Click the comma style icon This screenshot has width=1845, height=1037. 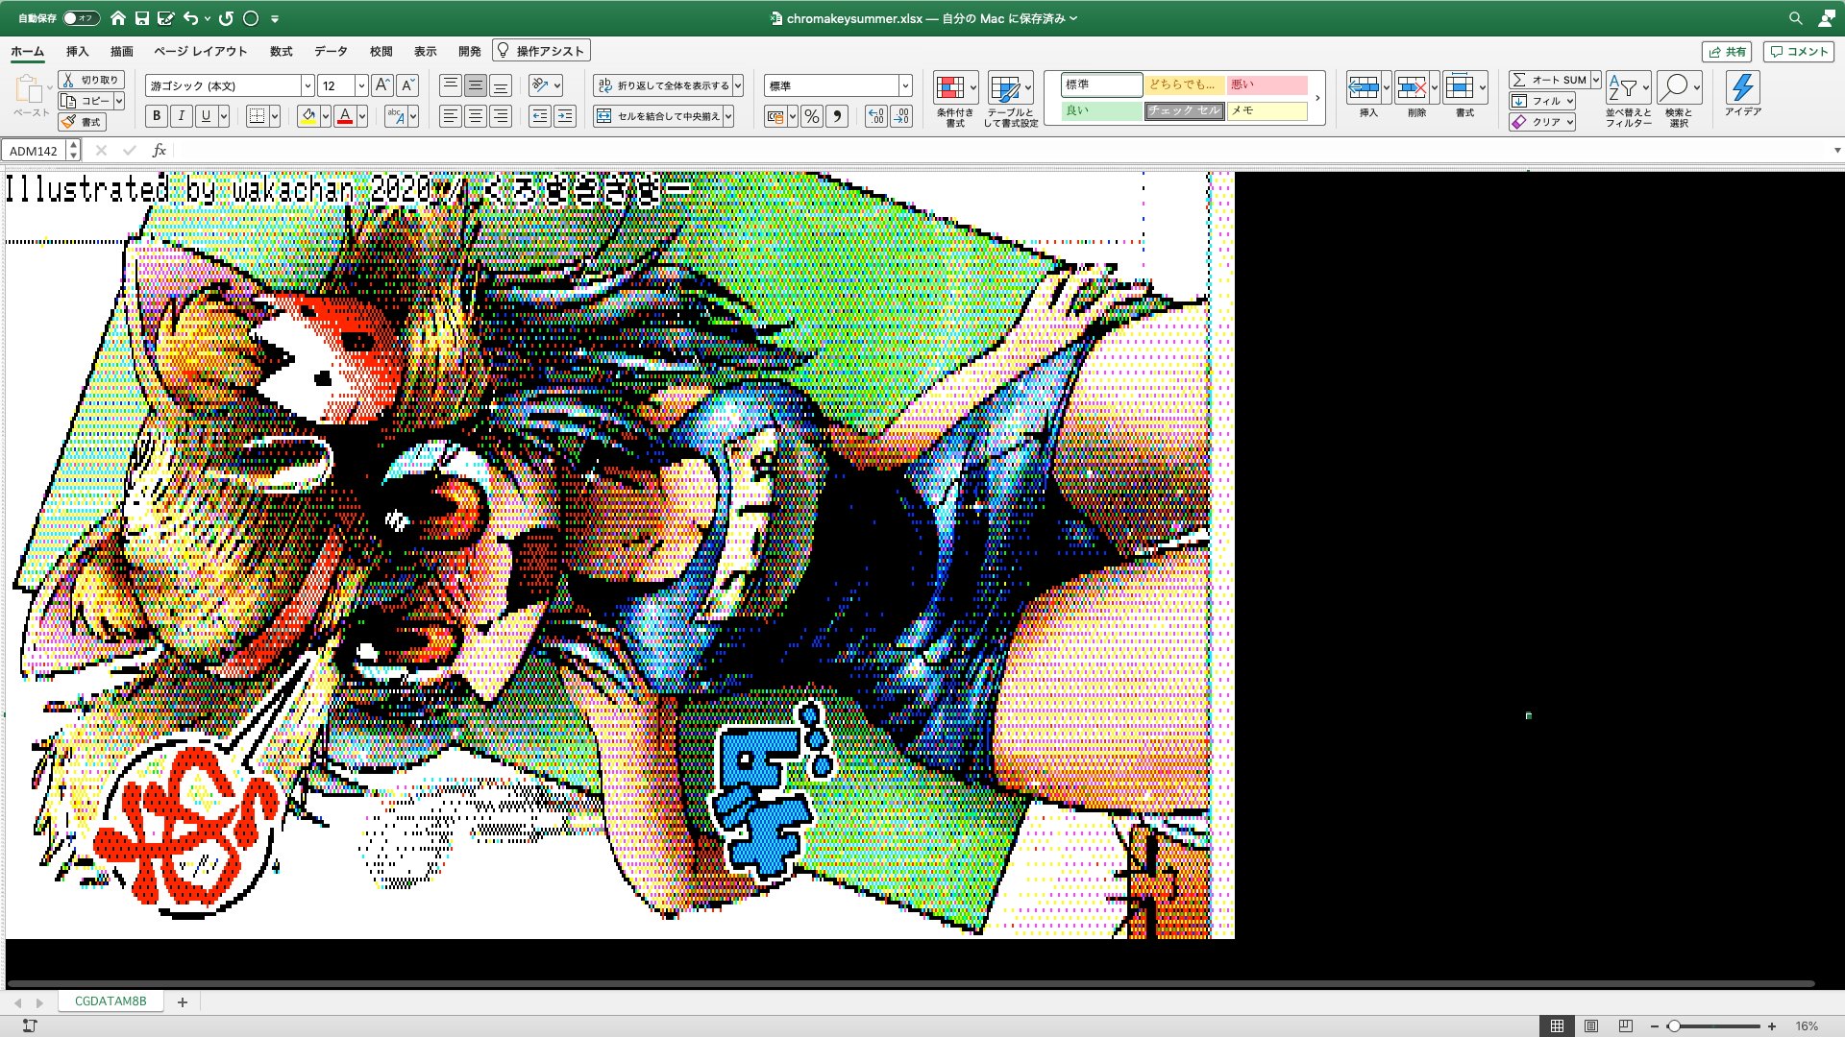tap(837, 116)
